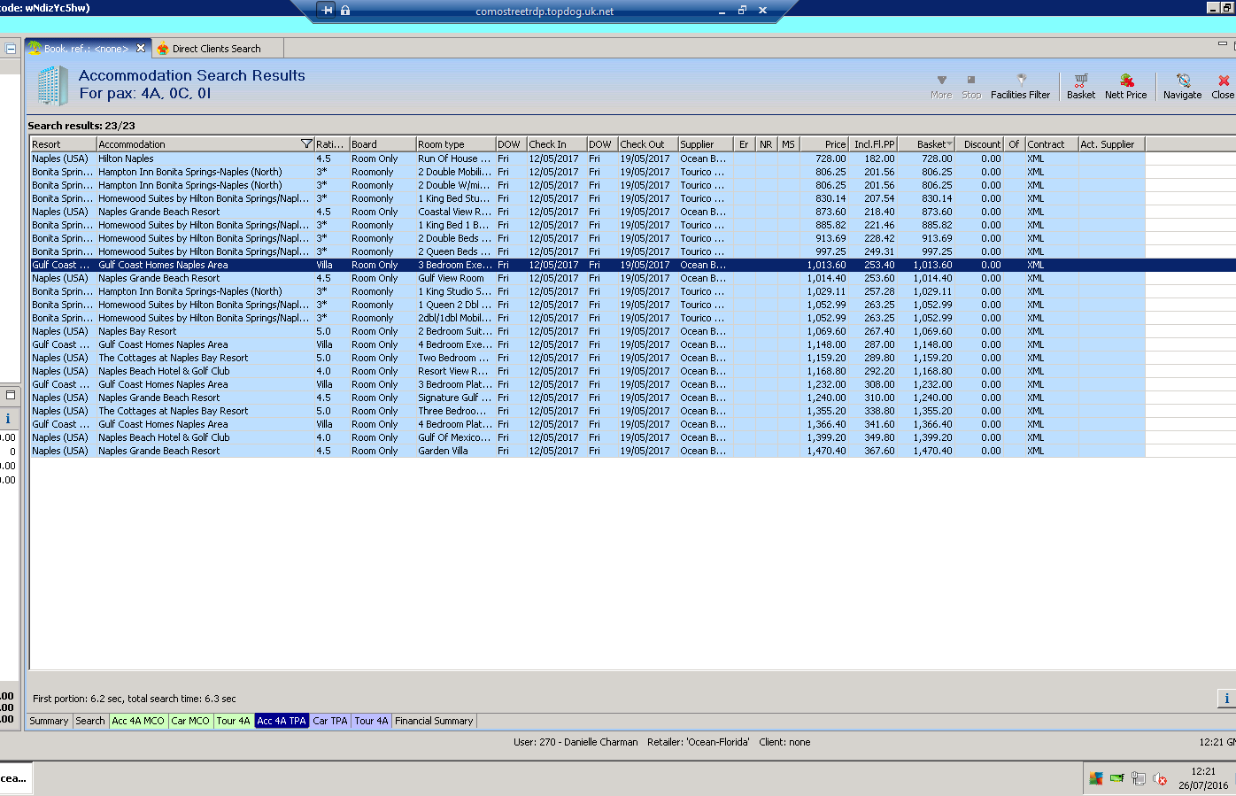
Task: Click the More arrow icon
Action: click(x=941, y=80)
